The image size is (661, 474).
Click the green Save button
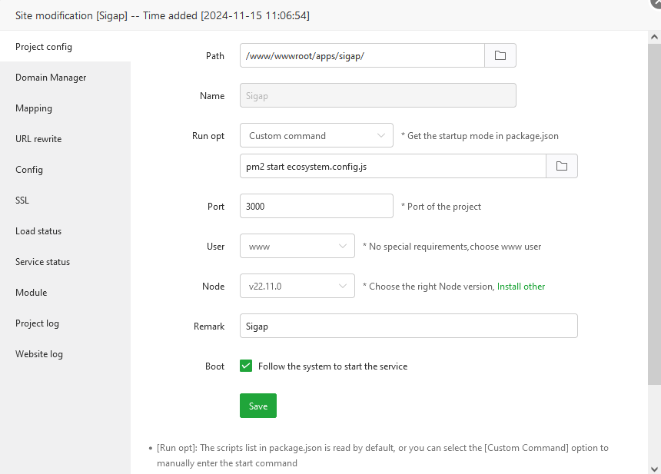(257, 406)
